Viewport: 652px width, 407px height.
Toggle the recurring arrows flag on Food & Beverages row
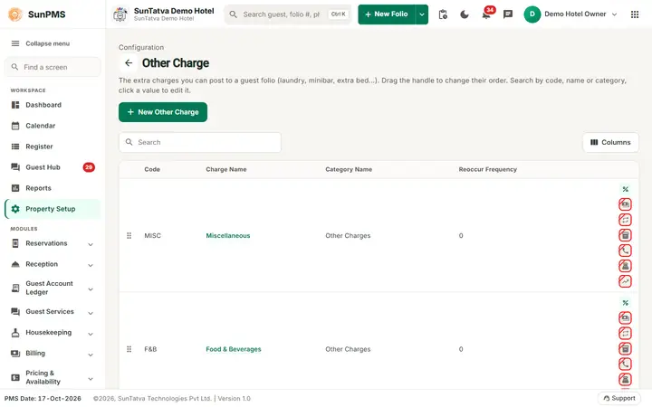pos(625,333)
